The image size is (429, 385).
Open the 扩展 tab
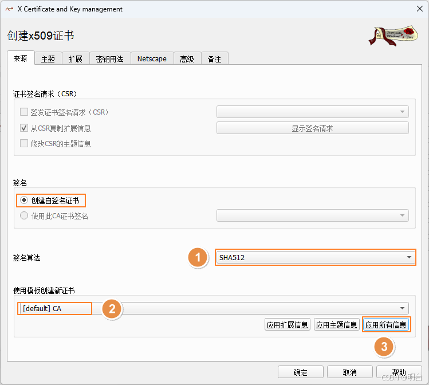point(76,59)
